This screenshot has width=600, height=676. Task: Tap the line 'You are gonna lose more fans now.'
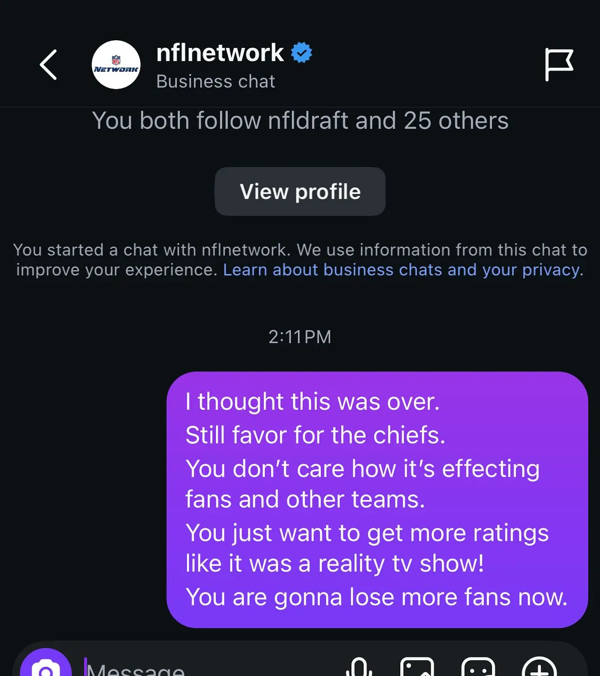pos(376,596)
